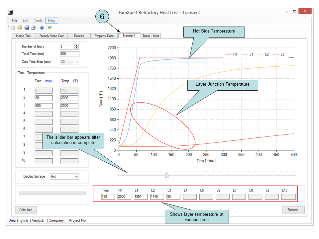Click the empty L7 output box
This screenshot has width=319, height=239.
(239, 197)
